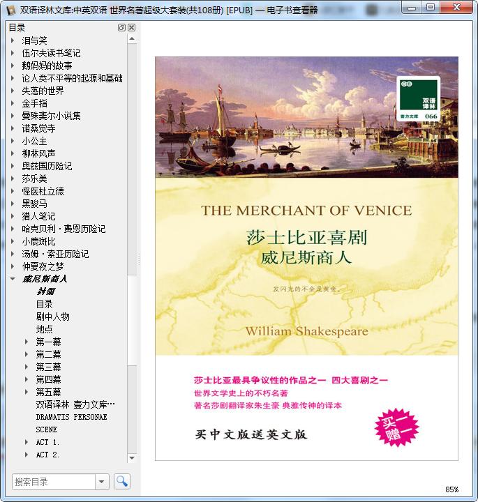Open the 地点 section
Image resolution: width=478 pixels, height=502 pixels.
tap(44, 329)
